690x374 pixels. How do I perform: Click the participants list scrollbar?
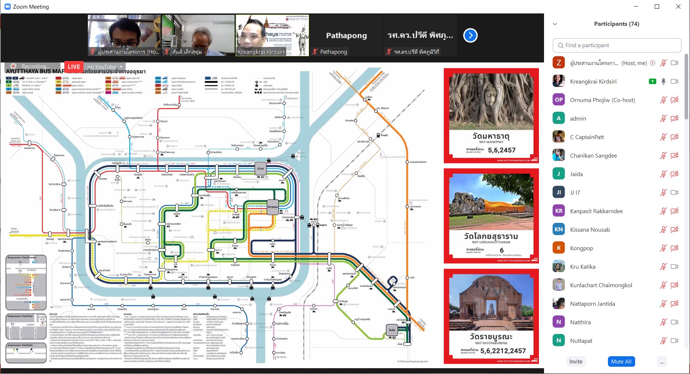(686, 87)
